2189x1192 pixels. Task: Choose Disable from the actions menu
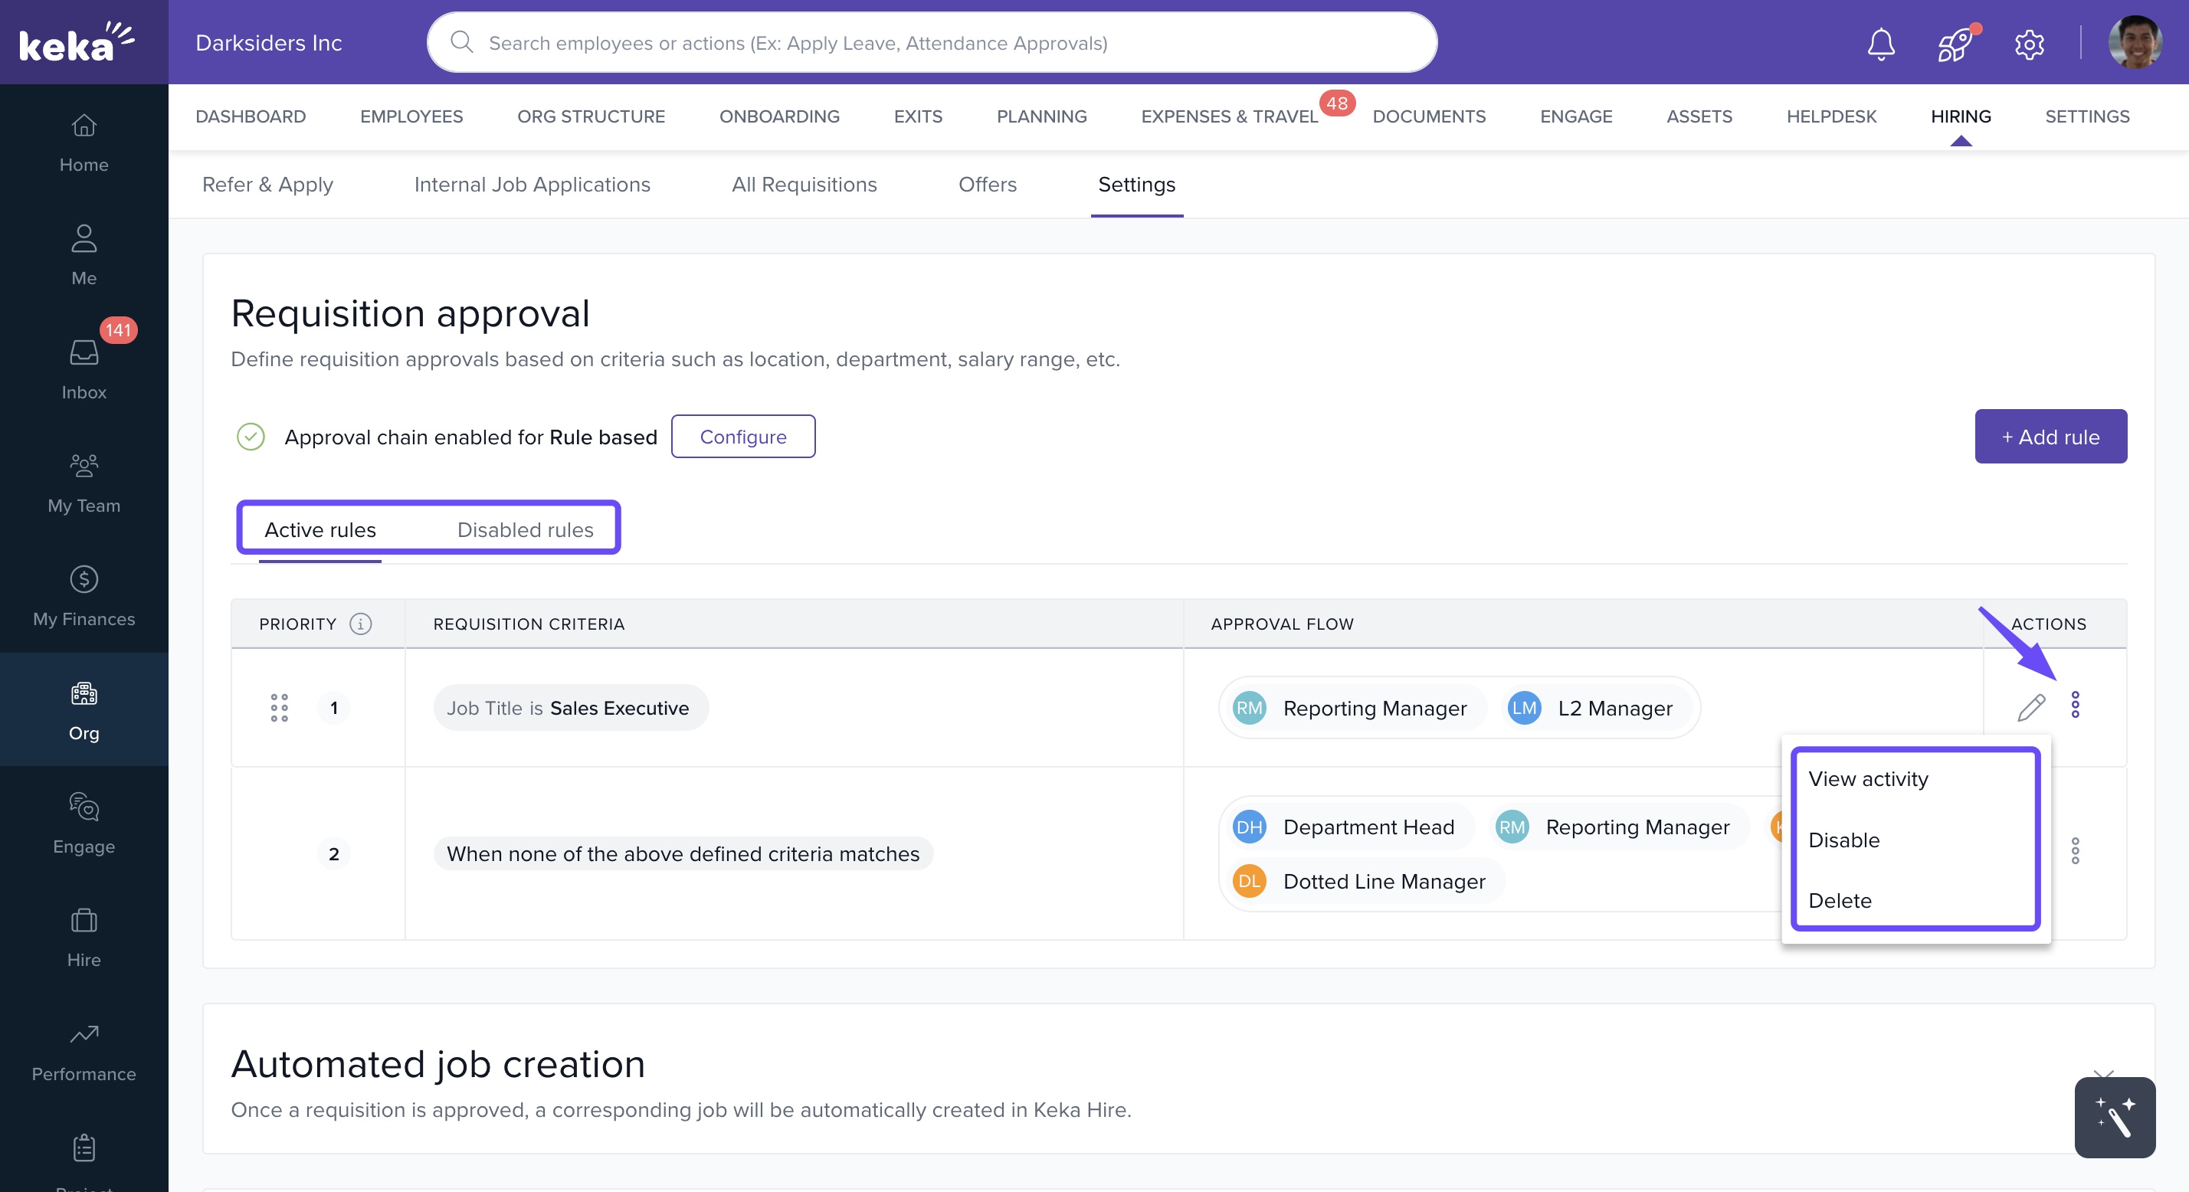(x=1843, y=840)
